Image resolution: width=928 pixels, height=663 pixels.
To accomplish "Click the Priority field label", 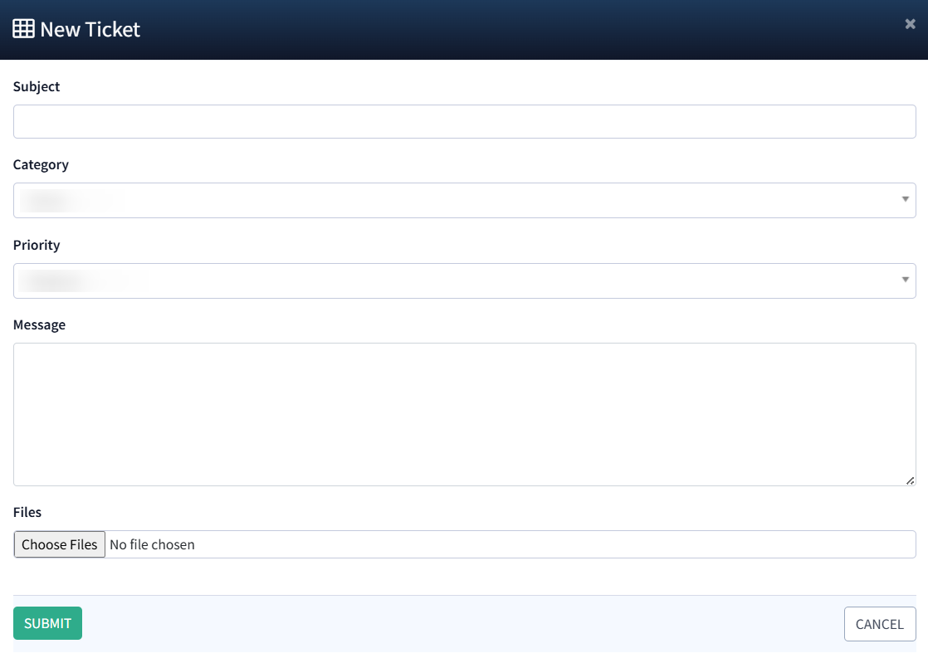I will [x=37, y=245].
